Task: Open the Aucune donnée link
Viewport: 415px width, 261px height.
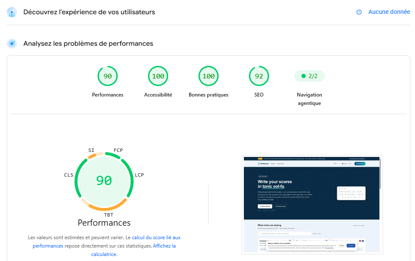Action: pyautogui.click(x=389, y=12)
